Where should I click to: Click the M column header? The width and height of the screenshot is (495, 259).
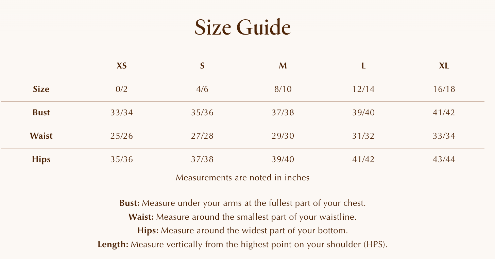pos(283,66)
